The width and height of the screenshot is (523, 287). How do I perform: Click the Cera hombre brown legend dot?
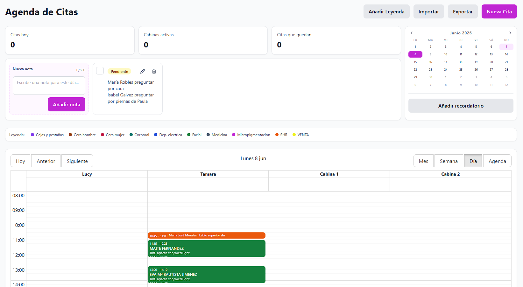click(70, 135)
